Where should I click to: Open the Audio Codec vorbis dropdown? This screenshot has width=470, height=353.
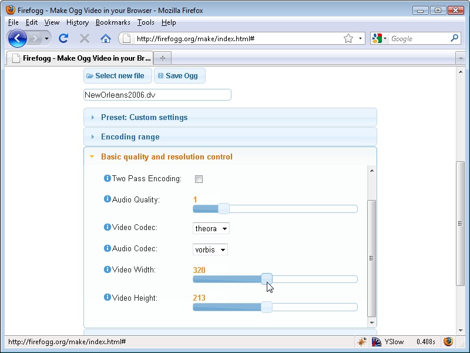click(210, 249)
